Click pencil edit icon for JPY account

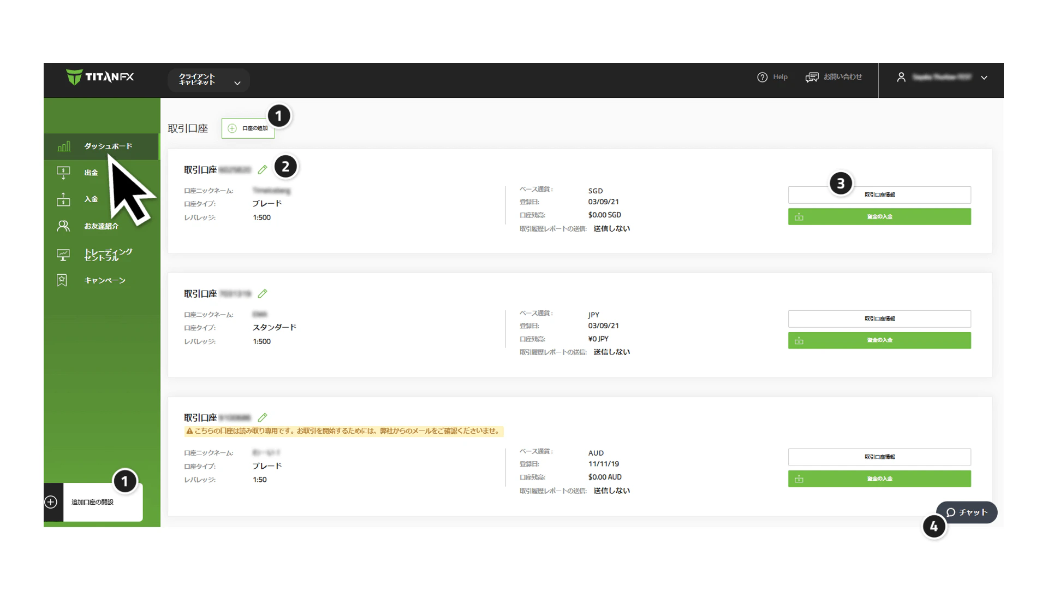coord(263,294)
